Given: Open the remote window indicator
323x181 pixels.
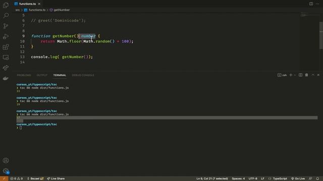Looking at the screenshot, I should [4, 178].
